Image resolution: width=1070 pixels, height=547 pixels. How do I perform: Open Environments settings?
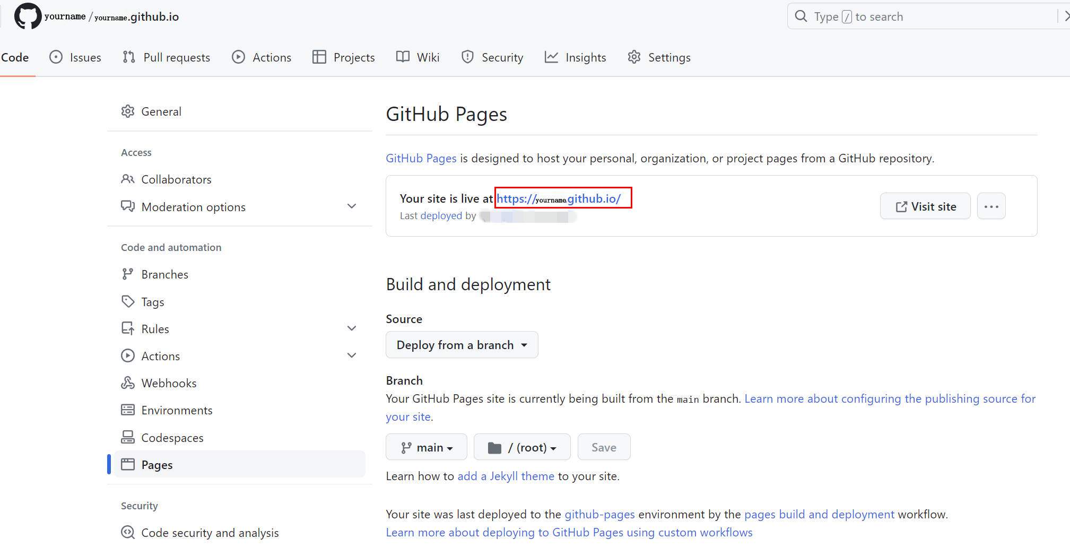tap(240, 410)
